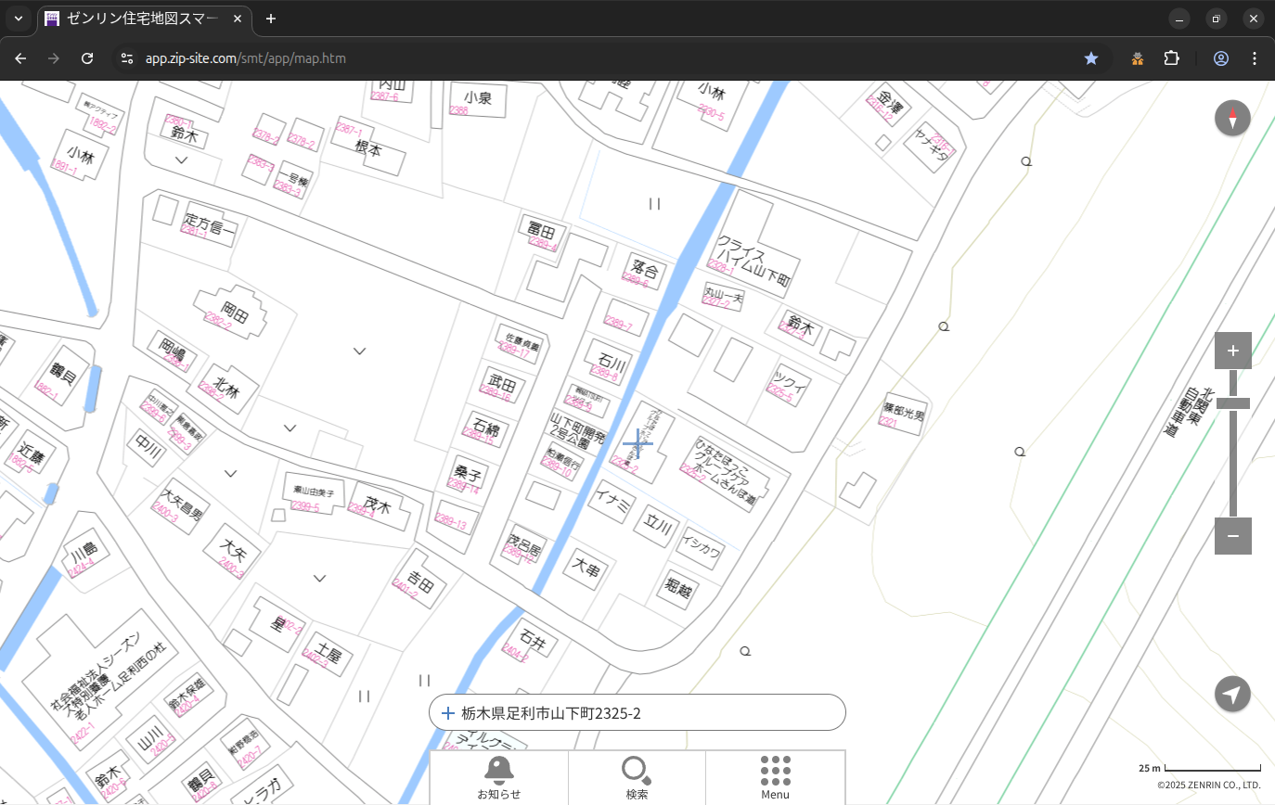Click the address bar showing 栃木県足利市山下町2325-2

[637, 713]
